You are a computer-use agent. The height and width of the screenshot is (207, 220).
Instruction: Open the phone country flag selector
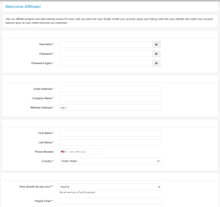point(64,152)
